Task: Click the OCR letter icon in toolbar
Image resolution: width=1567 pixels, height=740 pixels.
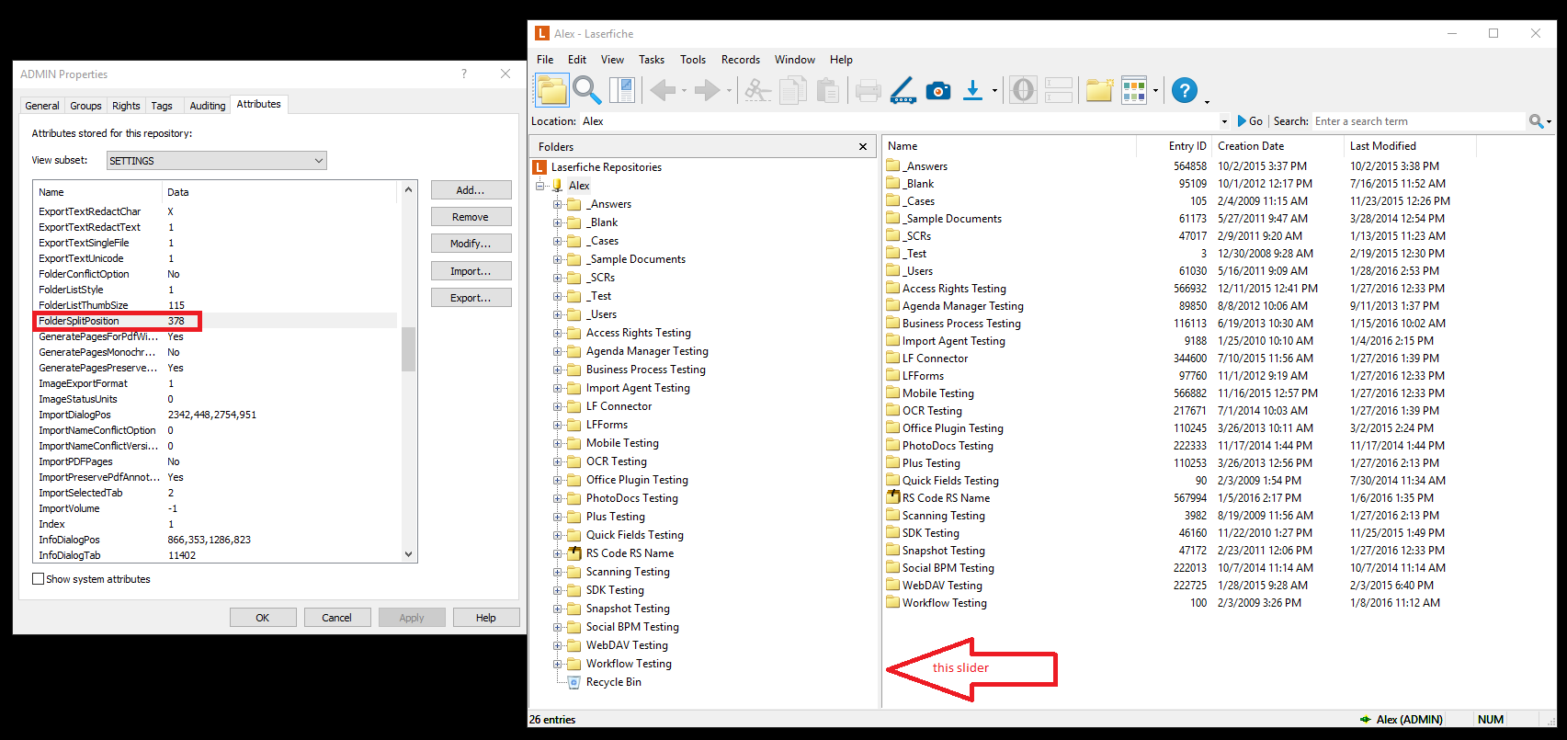Action: [1023, 90]
